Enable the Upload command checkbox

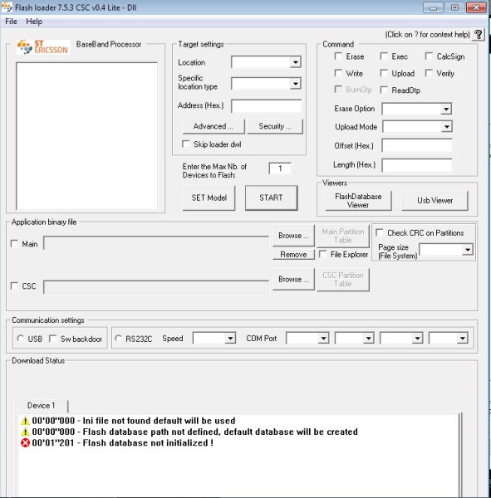click(x=384, y=73)
